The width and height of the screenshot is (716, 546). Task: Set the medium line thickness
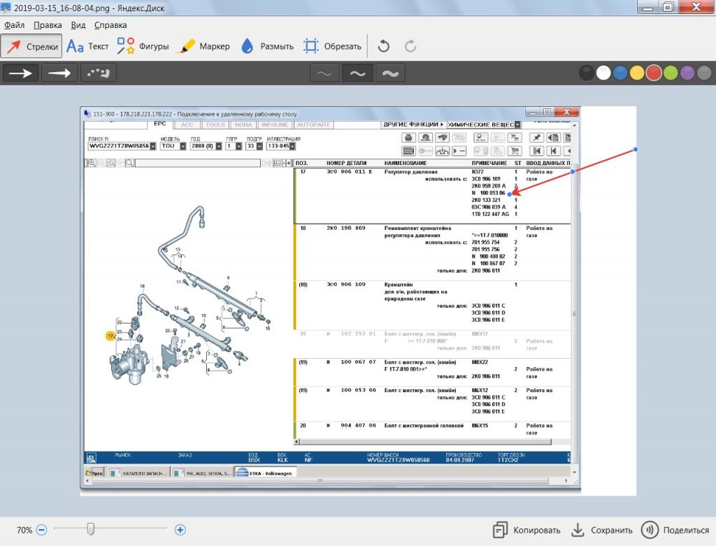click(x=357, y=73)
